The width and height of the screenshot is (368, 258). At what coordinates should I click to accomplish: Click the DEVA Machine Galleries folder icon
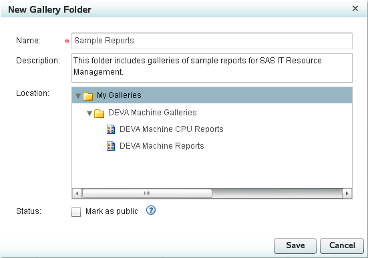click(99, 113)
